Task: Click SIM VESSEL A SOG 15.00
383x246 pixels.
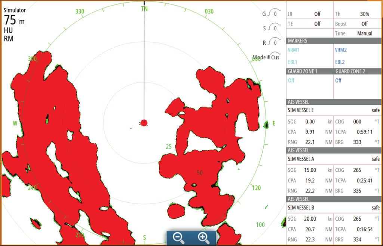Action: (x=310, y=170)
